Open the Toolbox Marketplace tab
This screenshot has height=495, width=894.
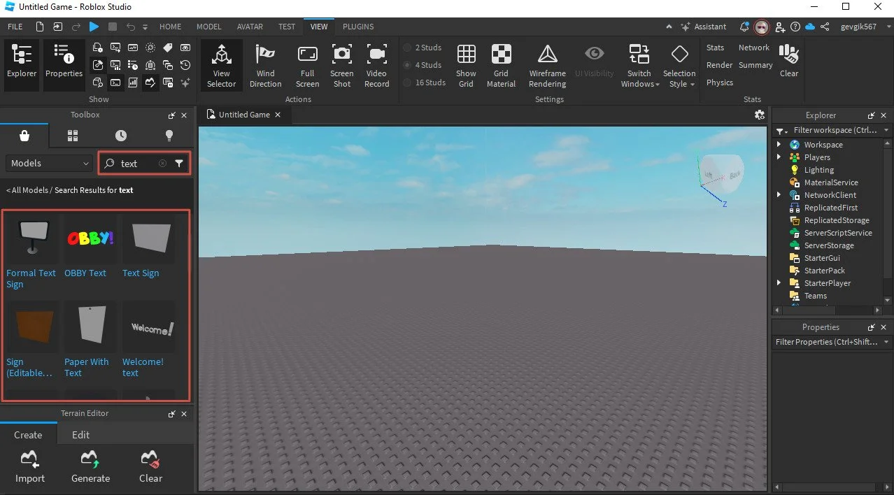[24, 136]
